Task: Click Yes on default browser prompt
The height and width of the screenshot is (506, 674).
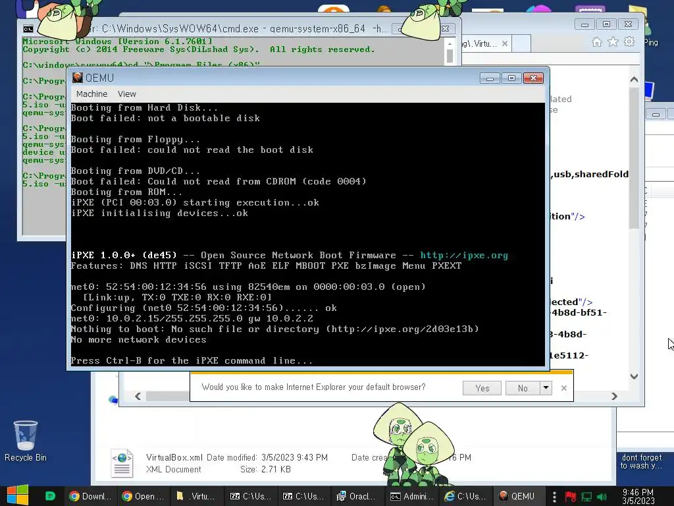Action: tap(482, 388)
